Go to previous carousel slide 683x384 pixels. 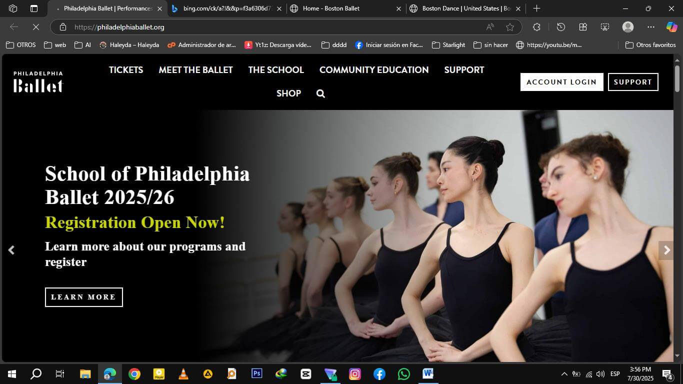point(11,250)
